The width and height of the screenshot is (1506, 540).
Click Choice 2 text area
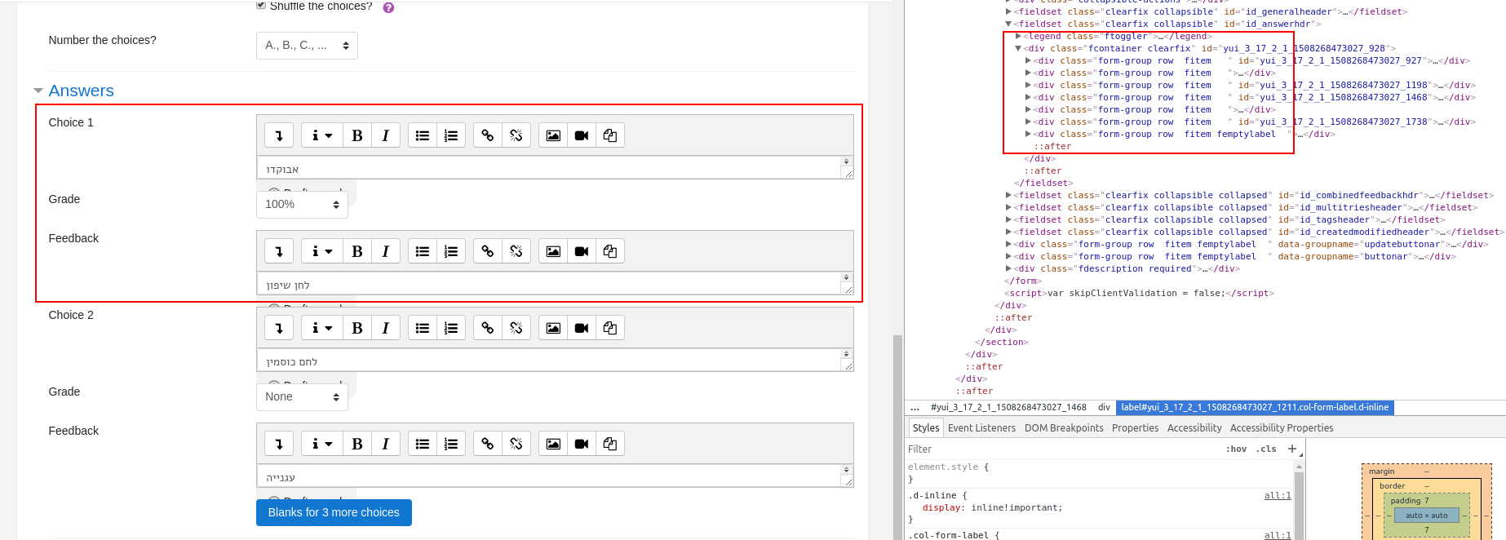tap(549, 361)
